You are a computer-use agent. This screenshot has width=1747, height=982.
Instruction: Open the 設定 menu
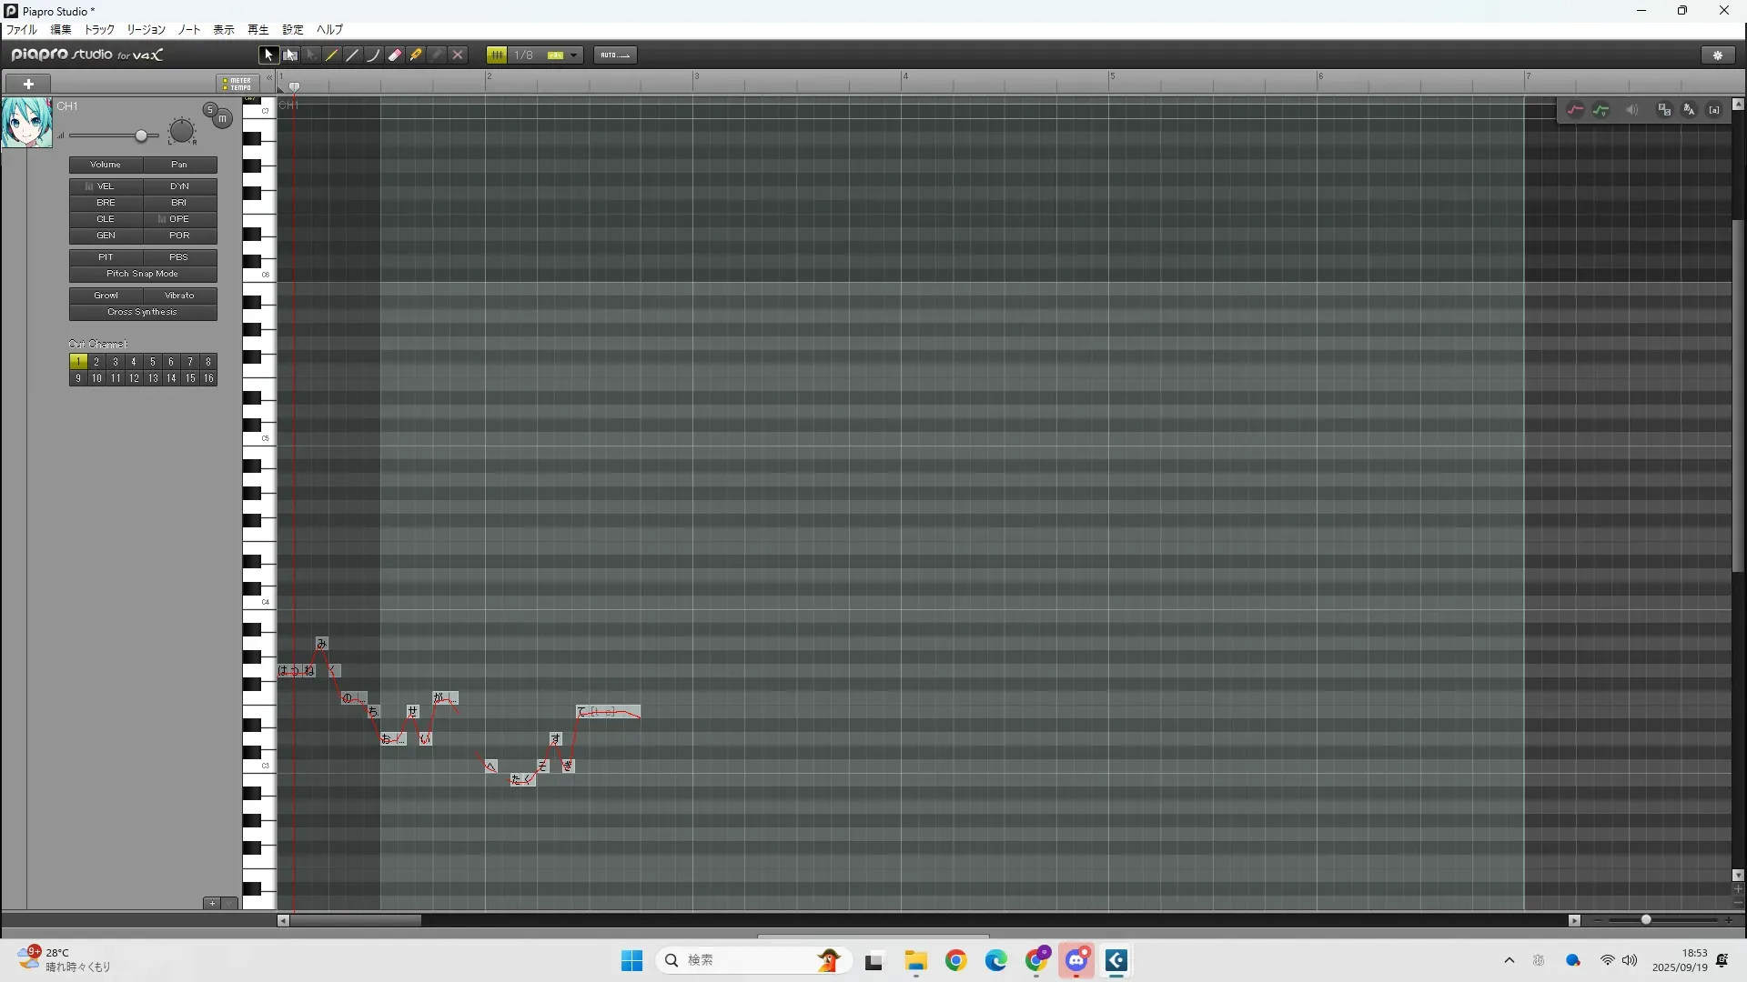(293, 30)
